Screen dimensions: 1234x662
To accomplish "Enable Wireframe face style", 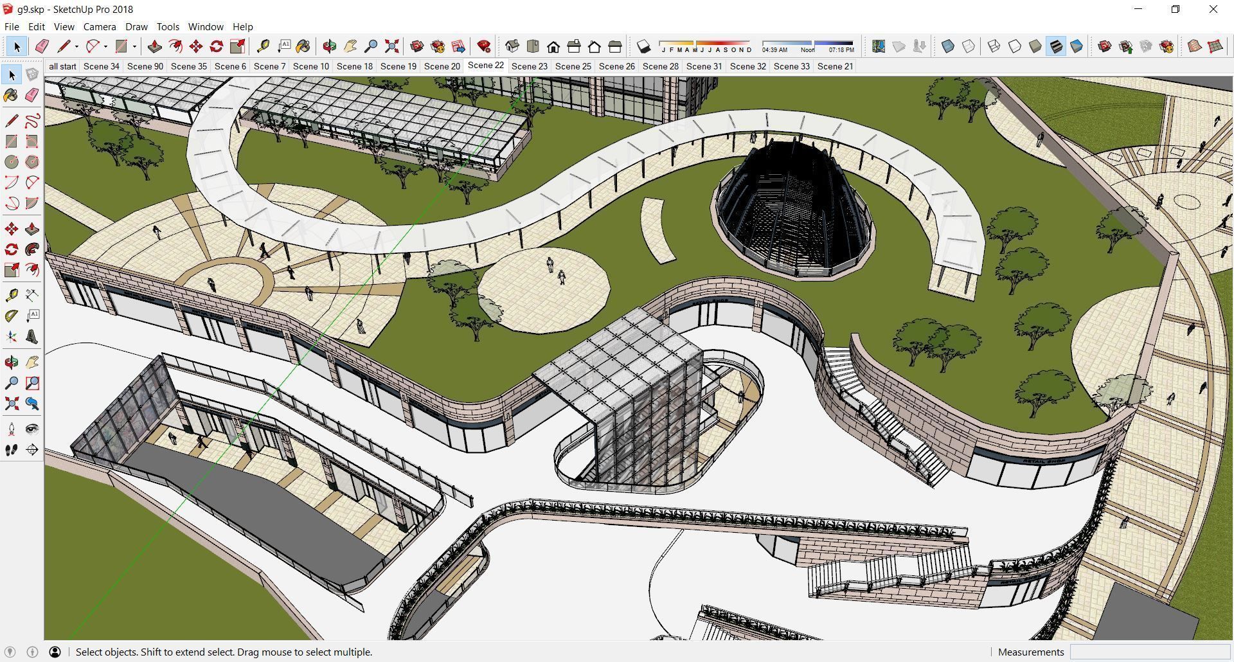I will click(994, 46).
